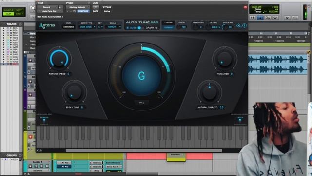Screen dimensions: 312x176
Task: Toggle Compare button
Action: pyautogui.click(x=83, y=11)
